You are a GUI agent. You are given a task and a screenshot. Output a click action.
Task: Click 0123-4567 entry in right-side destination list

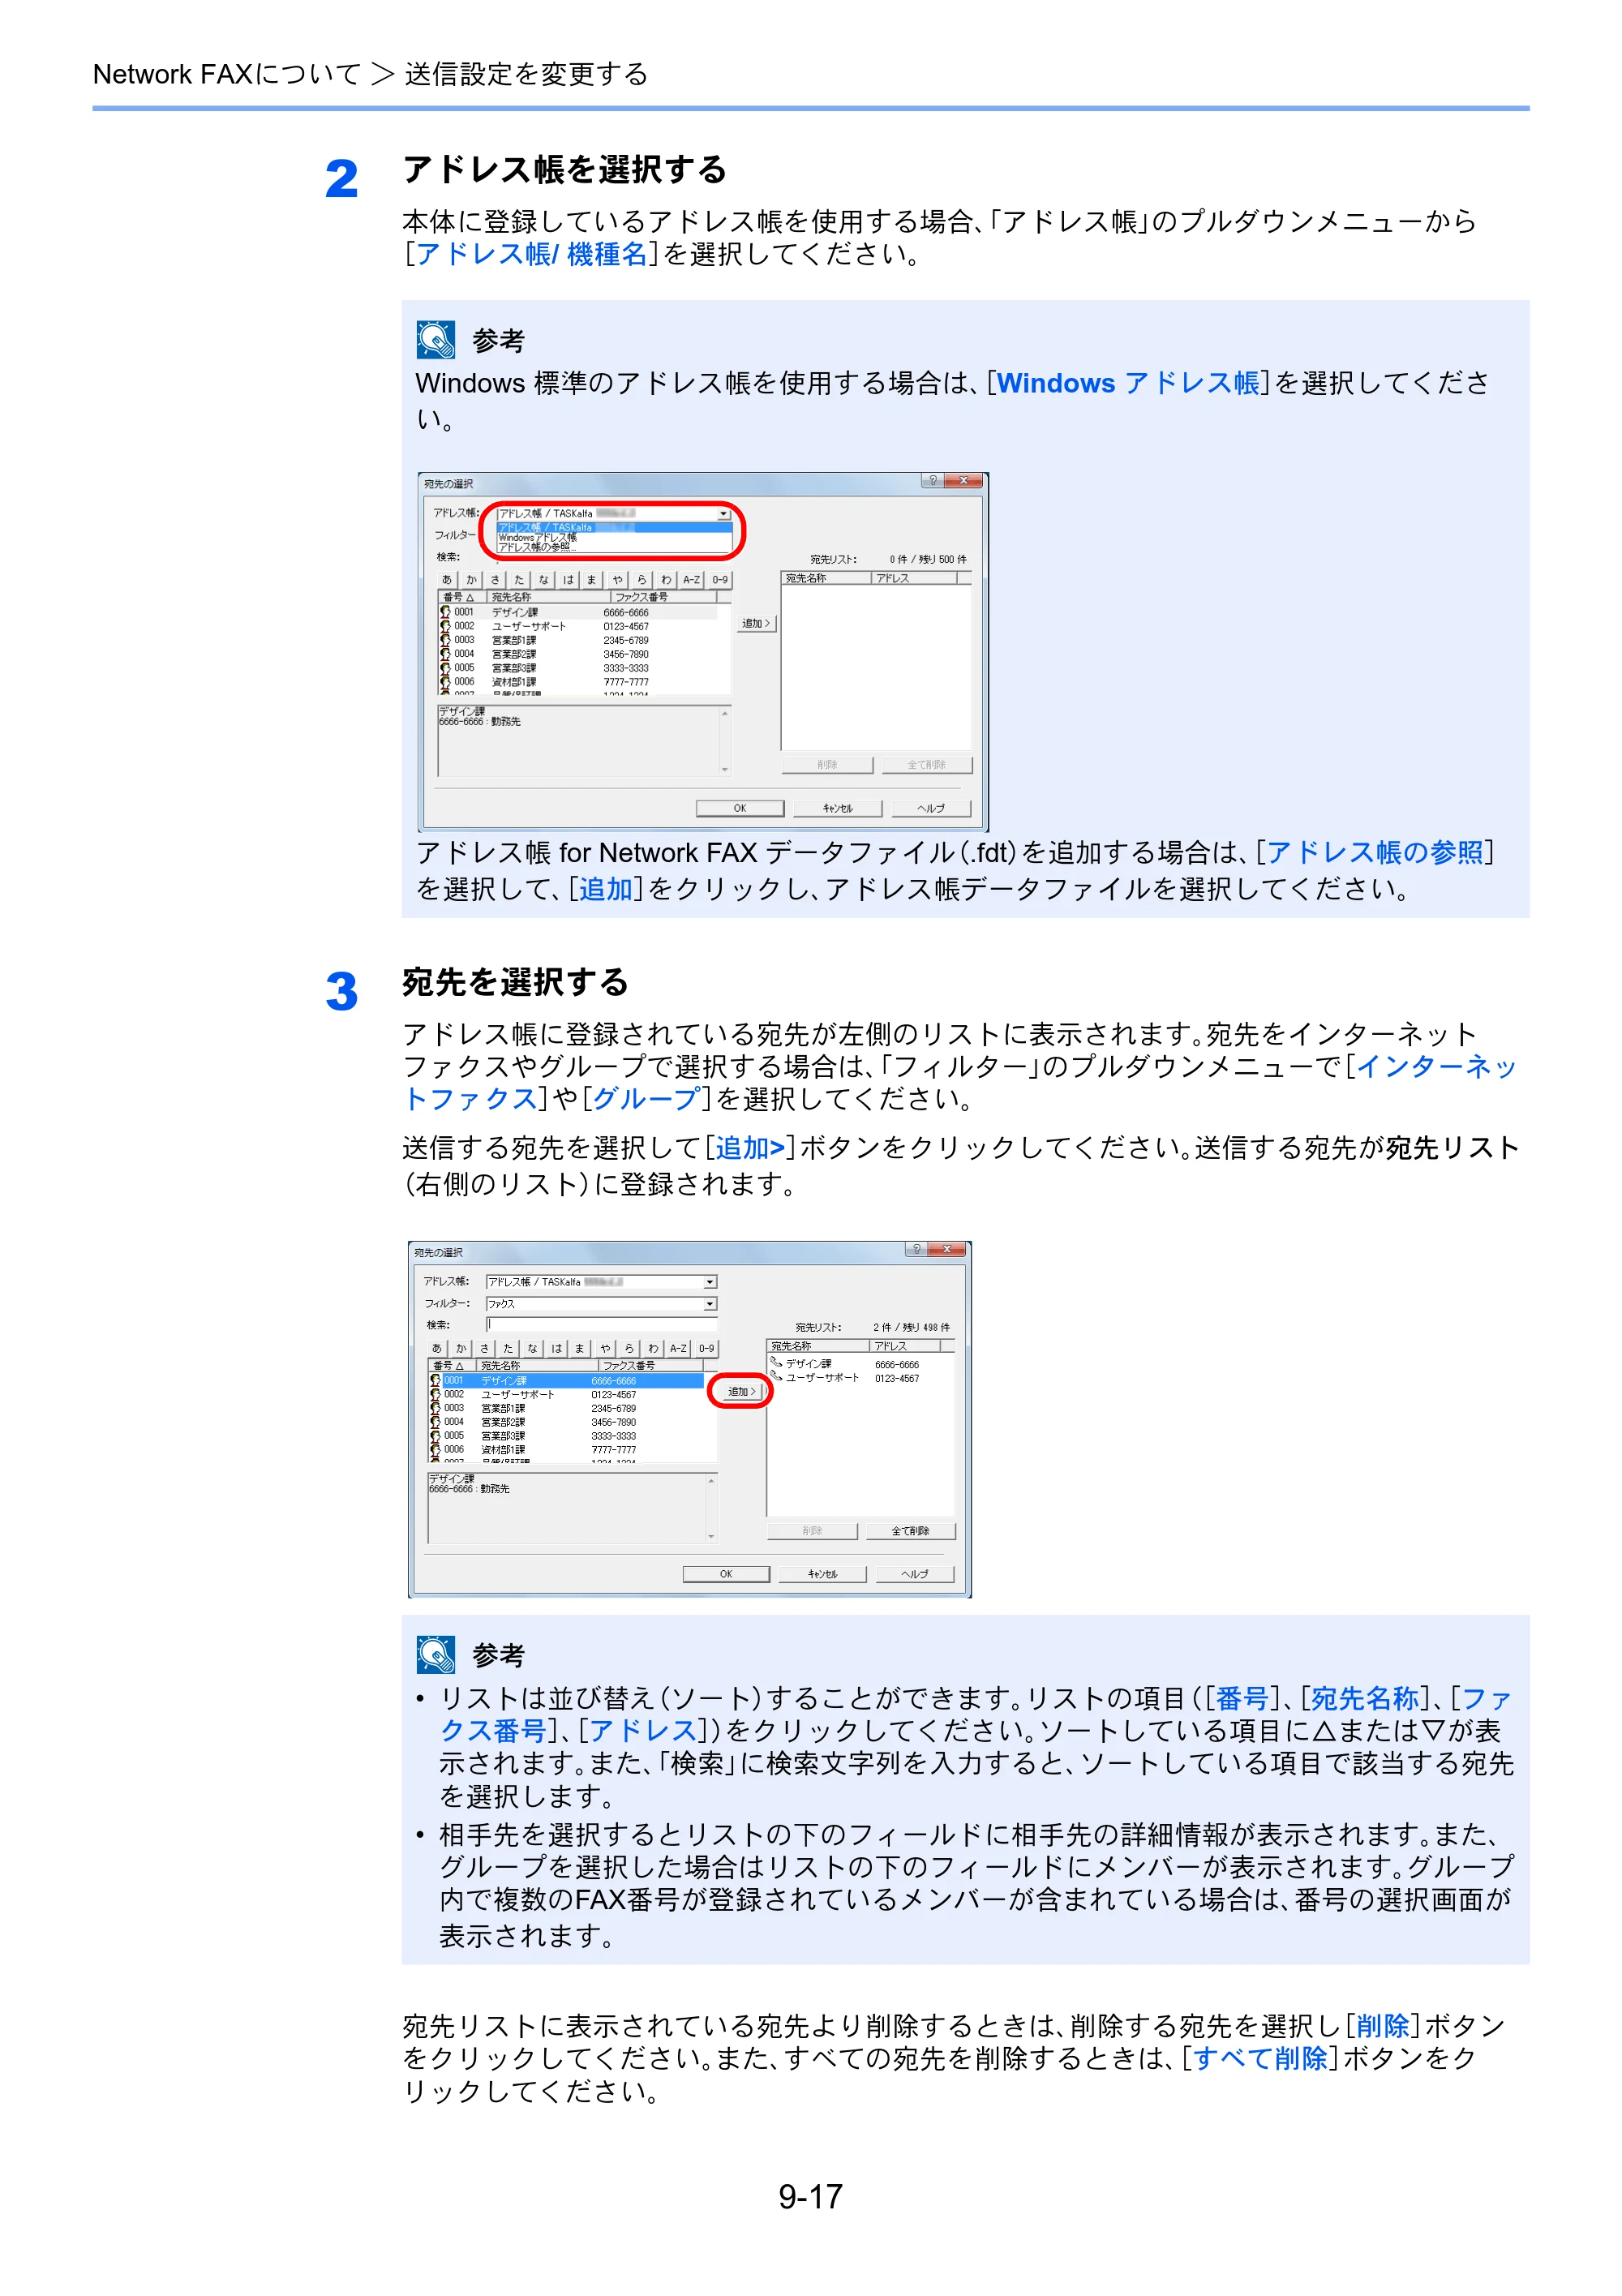896,1378
